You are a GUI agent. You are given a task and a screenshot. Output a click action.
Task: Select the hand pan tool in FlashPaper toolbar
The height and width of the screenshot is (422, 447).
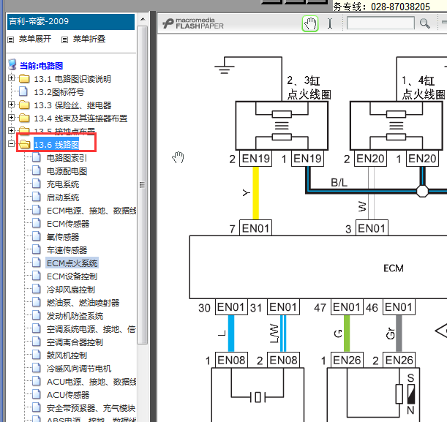310,23
